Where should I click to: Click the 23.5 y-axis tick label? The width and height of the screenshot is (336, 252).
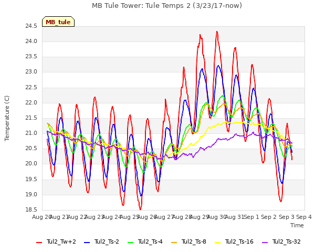(x=31, y=57)
